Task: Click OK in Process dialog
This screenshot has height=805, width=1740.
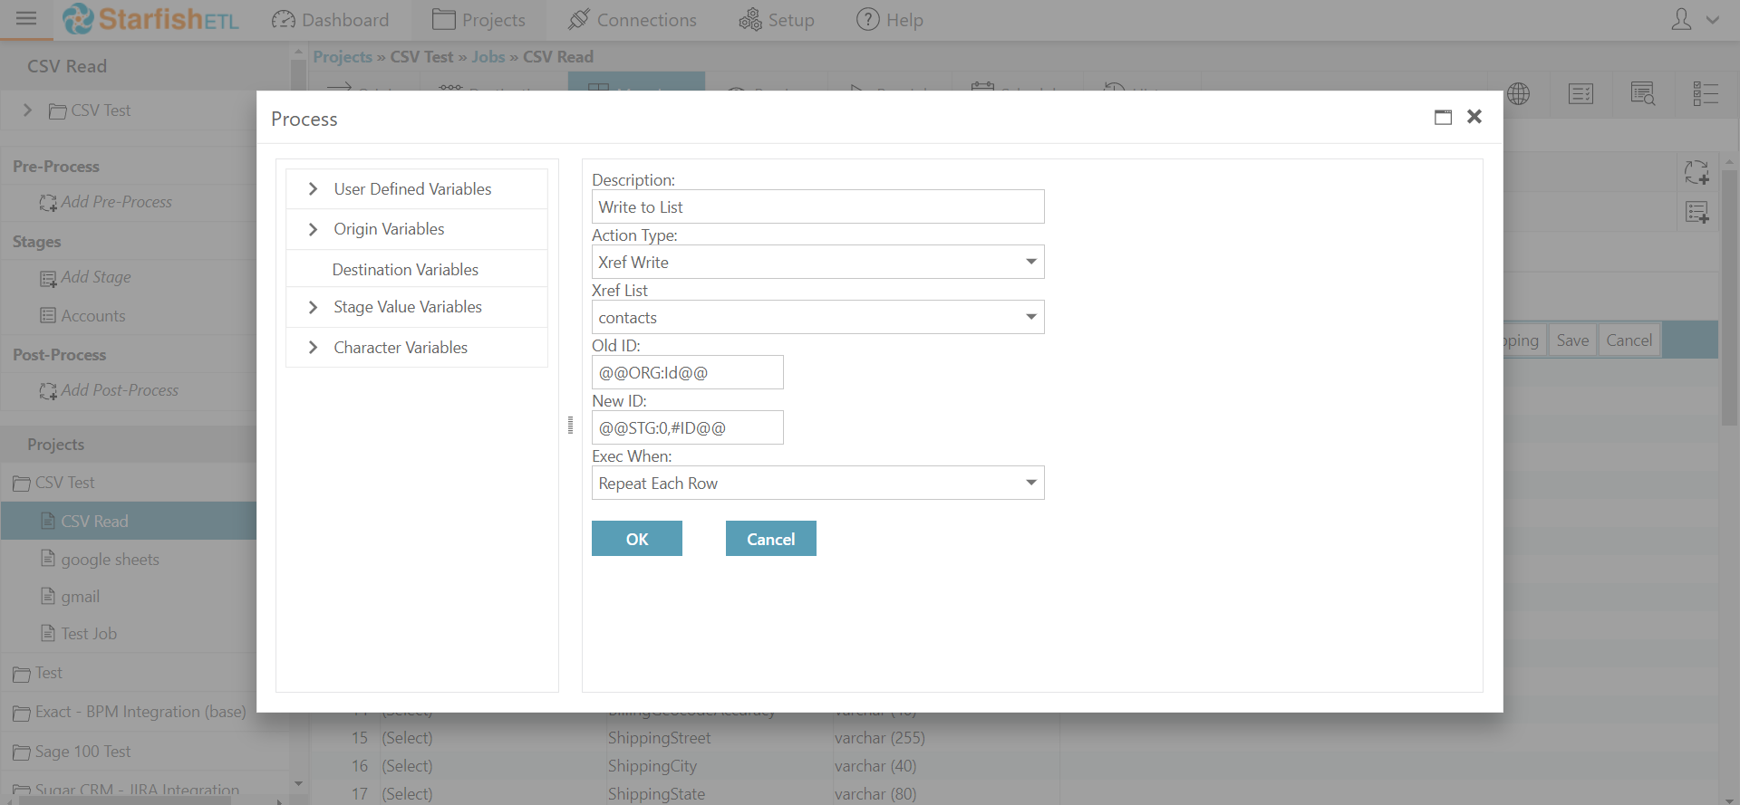Action: (x=636, y=539)
